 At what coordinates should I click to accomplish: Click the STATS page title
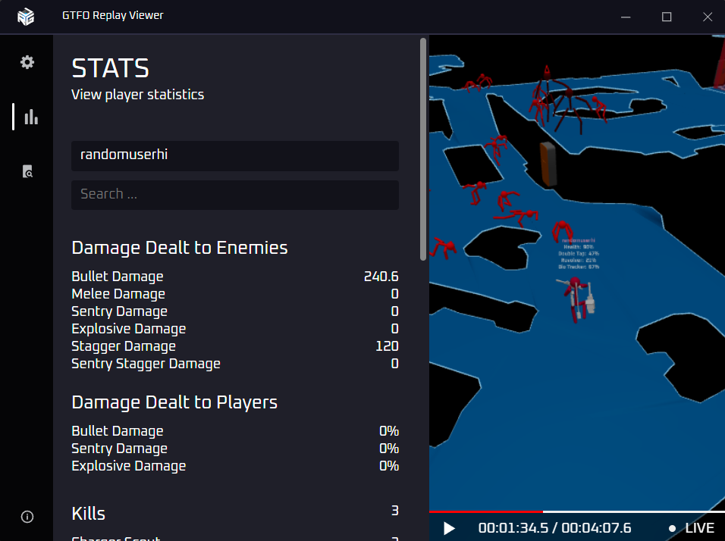tap(110, 68)
